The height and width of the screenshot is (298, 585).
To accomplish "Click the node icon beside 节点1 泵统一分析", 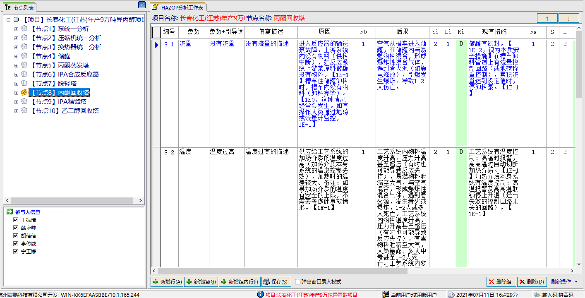I will (24, 29).
